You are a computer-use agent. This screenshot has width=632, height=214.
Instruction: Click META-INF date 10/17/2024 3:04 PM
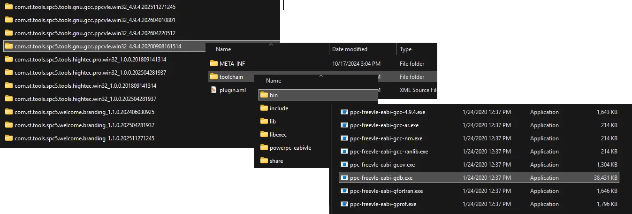[x=356, y=63]
